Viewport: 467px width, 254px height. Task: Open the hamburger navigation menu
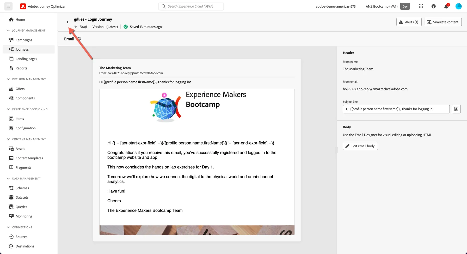8,6
